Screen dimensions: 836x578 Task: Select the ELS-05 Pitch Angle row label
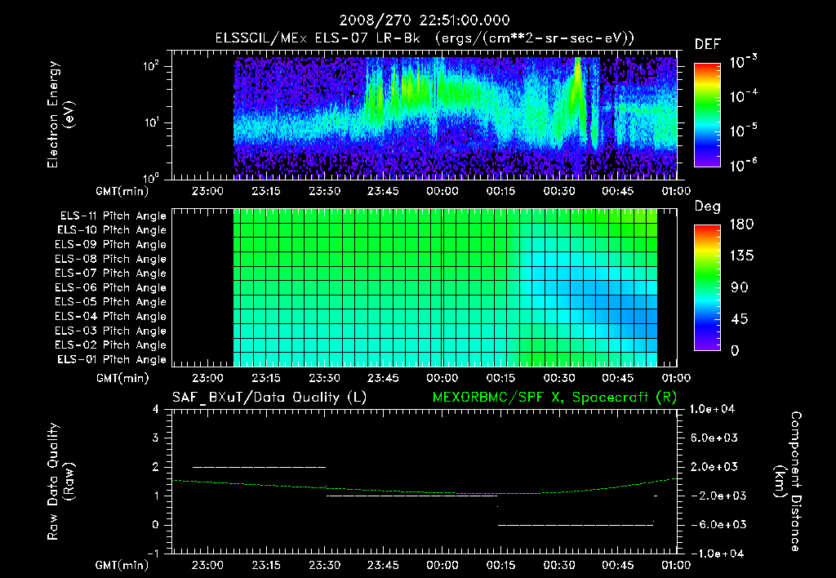click(x=110, y=302)
